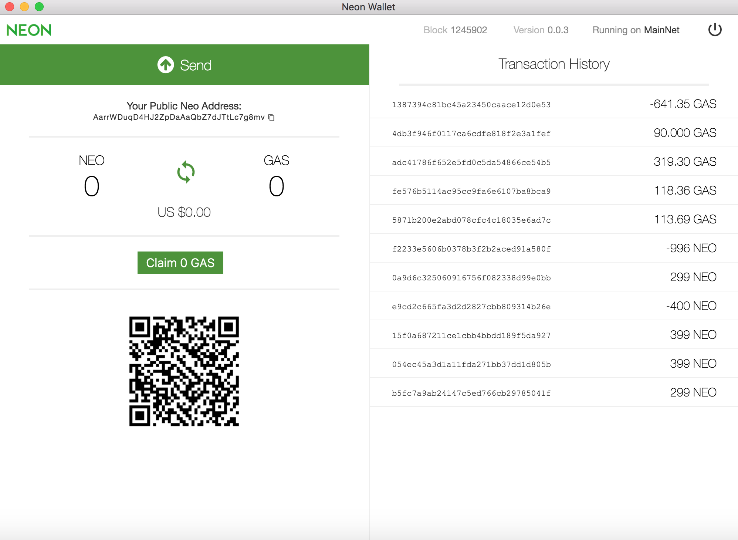Click your public Neo address text
The height and width of the screenshot is (540, 738).
point(179,117)
